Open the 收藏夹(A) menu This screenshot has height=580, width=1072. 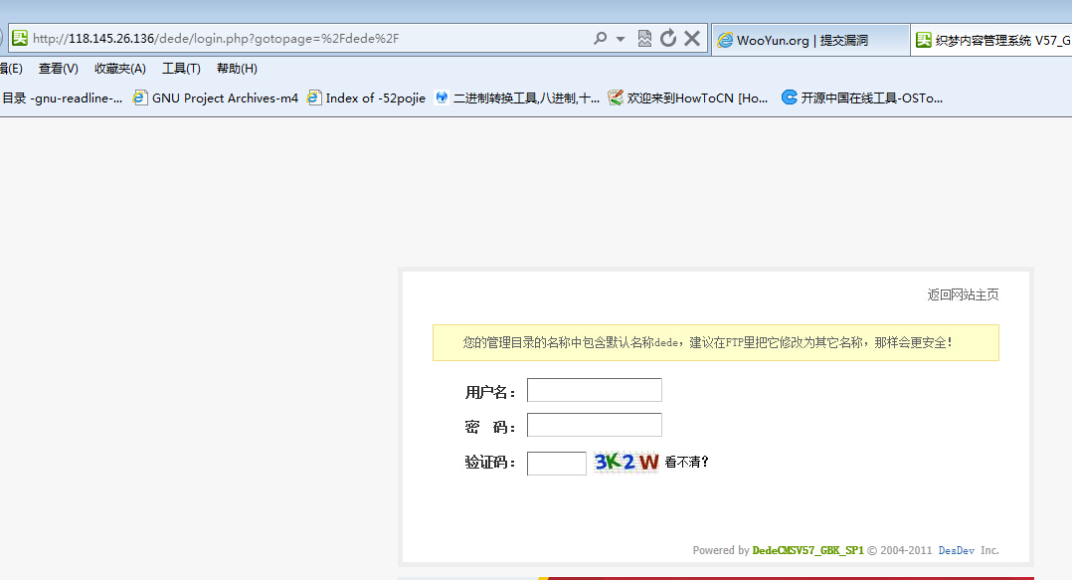pyautogui.click(x=120, y=69)
